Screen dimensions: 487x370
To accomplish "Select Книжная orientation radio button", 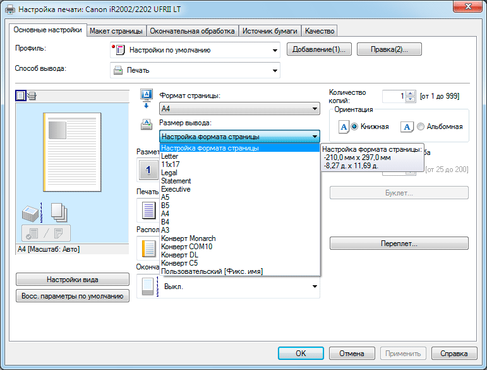I will [354, 126].
